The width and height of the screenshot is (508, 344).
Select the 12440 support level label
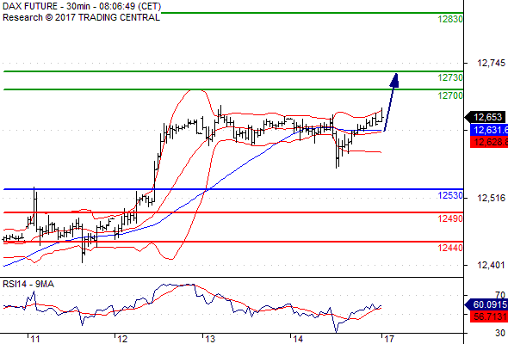pyautogui.click(x=450, y=248)
